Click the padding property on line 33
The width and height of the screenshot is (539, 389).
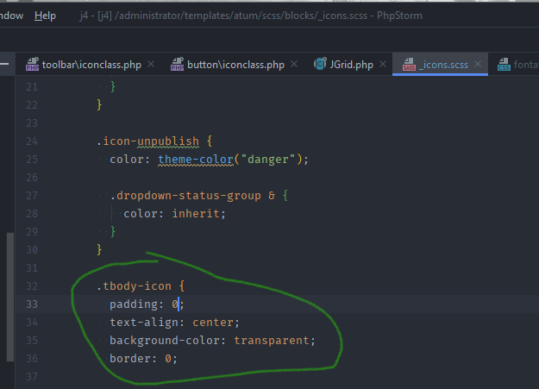pyautogui.click(x=134, y=304)
